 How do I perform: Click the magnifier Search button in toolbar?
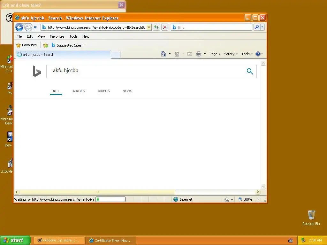tap(257, 27)
